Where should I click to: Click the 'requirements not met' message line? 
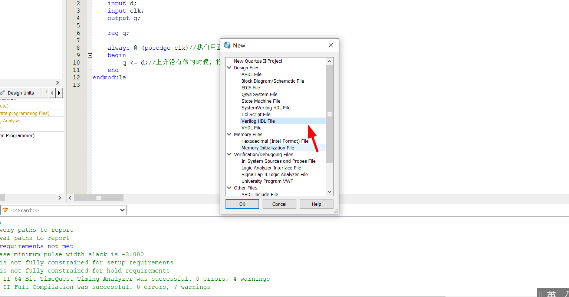point(37,246)
